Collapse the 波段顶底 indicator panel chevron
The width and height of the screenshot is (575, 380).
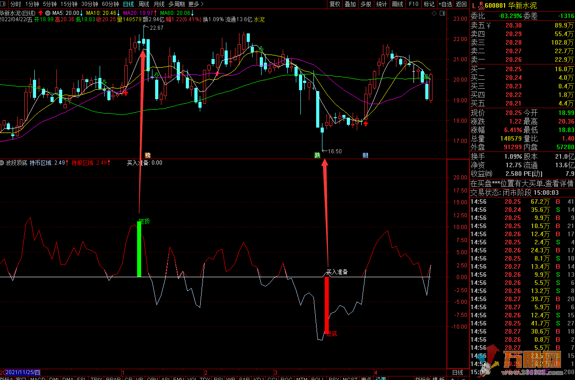(x=3, y=163)
